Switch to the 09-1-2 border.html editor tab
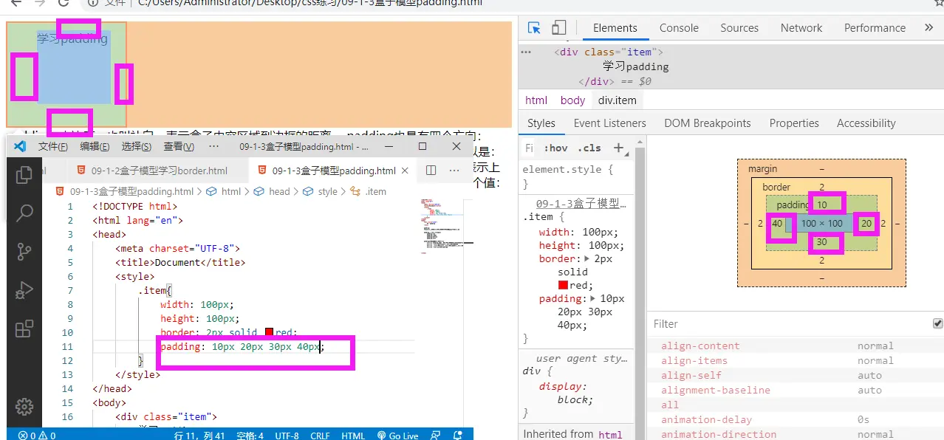The image size is (944, 440). pyautogui.click(x=152, y=171)
